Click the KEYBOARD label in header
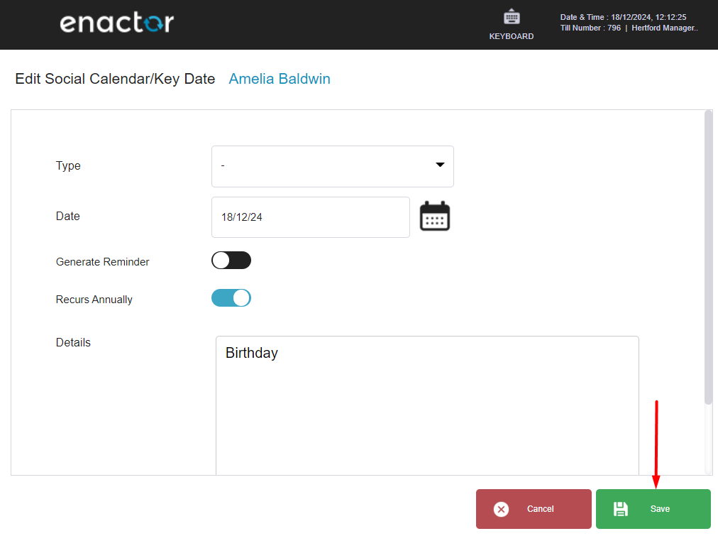Image resolution: width=718 pixels, height=536 pixels. (x=512, y=36)
